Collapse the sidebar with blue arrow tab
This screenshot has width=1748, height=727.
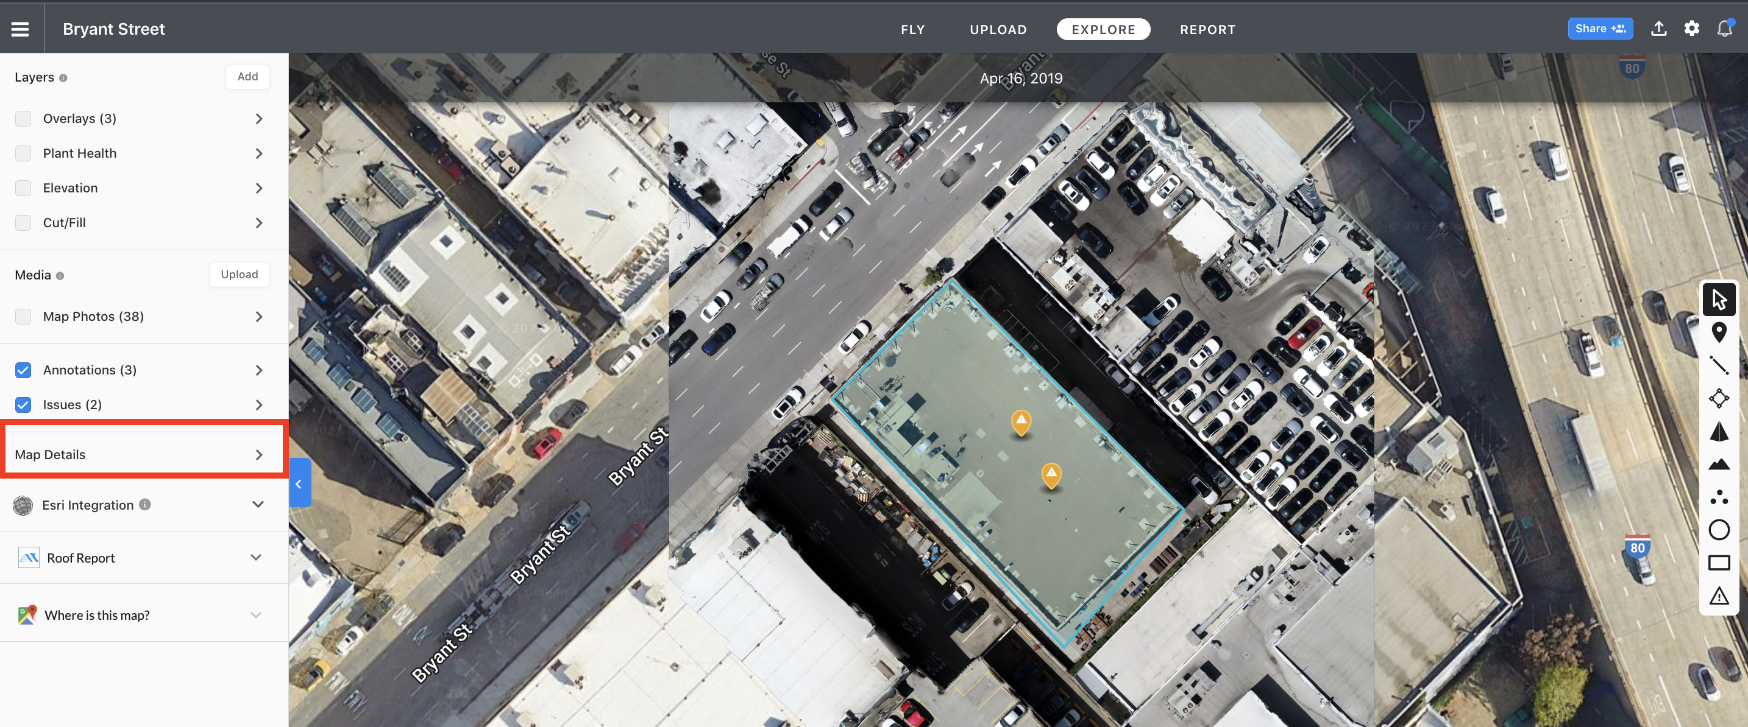tap(300, 483)
